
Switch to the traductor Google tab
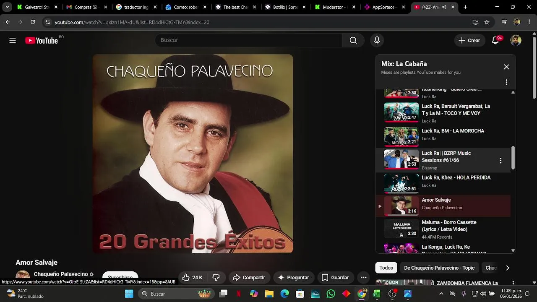tap(136, 7)
